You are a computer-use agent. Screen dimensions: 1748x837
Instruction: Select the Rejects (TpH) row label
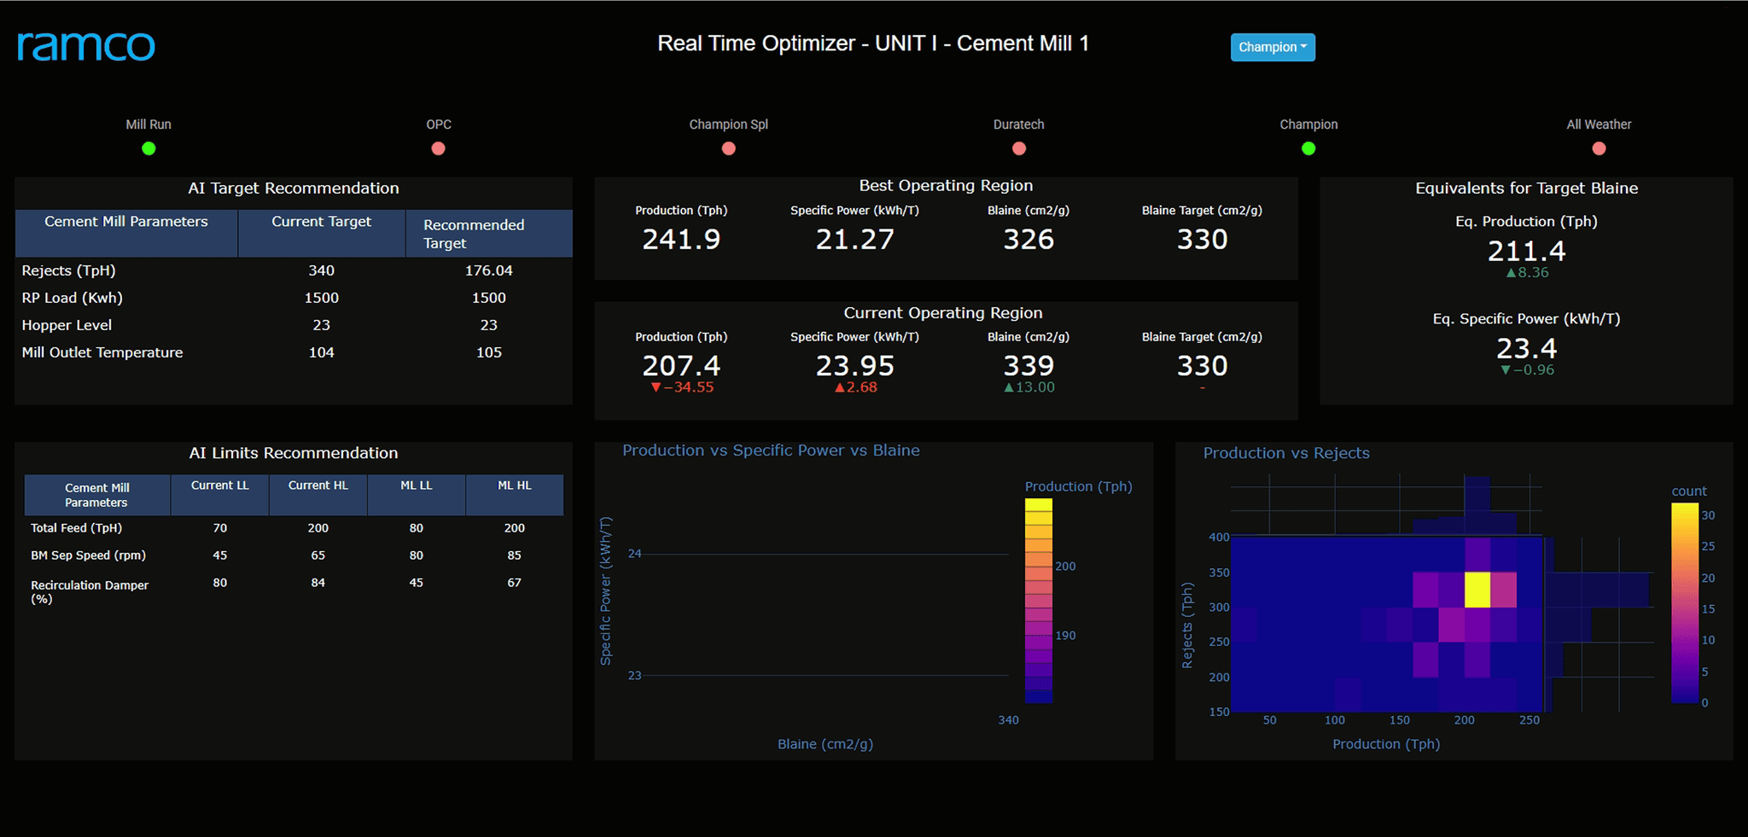[68, 270]
